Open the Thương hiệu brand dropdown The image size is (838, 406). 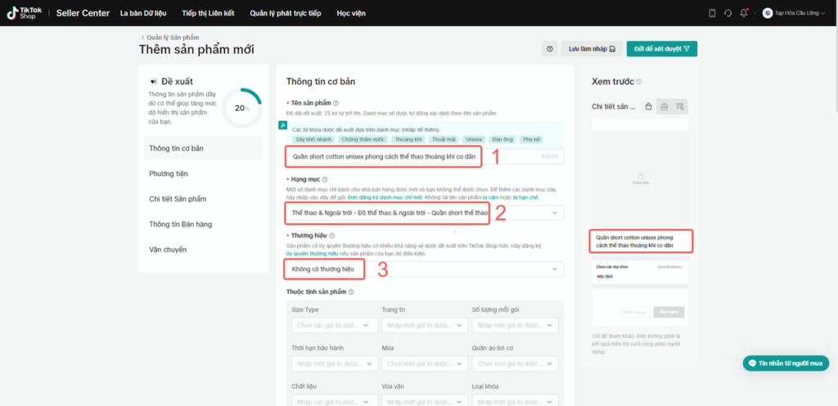pos(425,268)
